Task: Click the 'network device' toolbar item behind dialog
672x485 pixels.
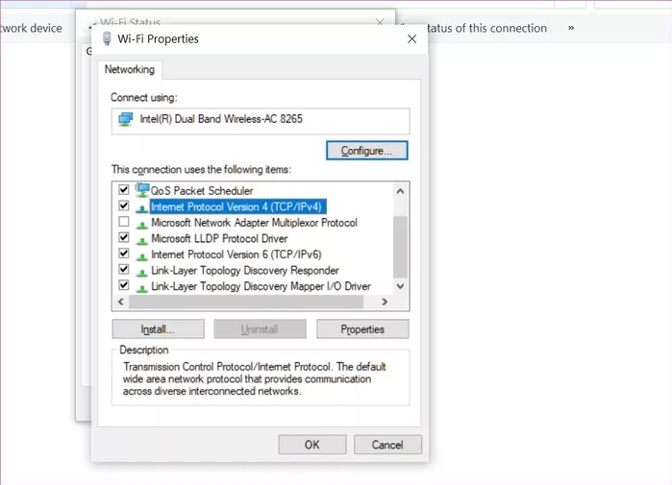Action: click(x=32, y=28)
